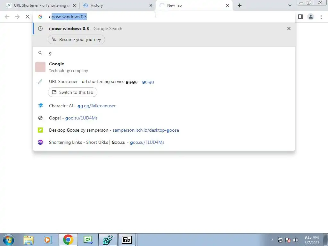Close the New Tab tab

pos(227,6)
